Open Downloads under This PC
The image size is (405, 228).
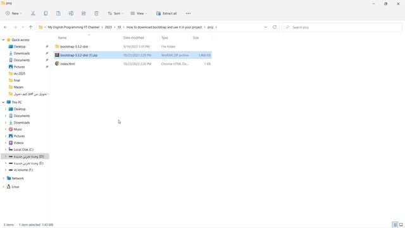(22, 122)
